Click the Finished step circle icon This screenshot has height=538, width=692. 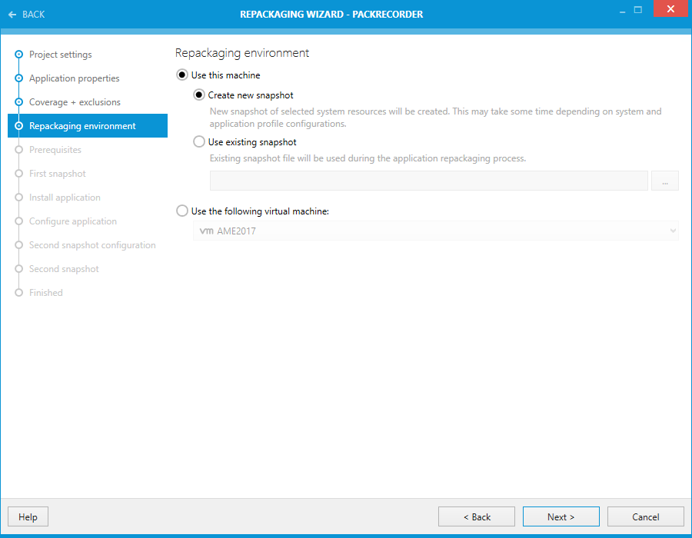[18, 292]
